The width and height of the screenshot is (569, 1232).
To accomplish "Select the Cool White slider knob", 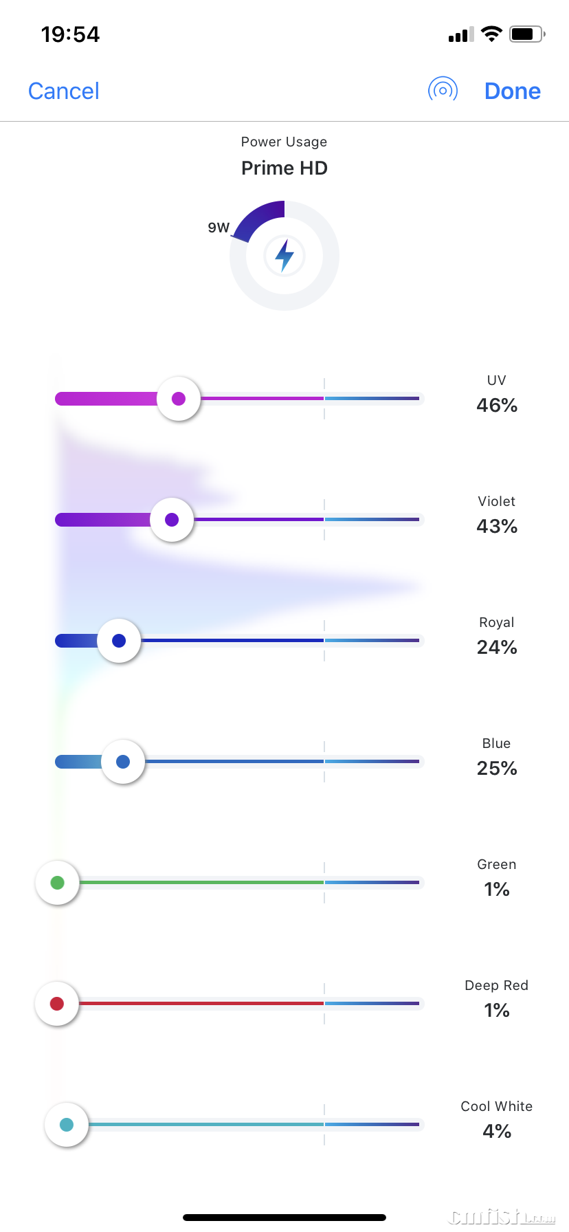I will pyautogui.click(x=67, y=1125).
